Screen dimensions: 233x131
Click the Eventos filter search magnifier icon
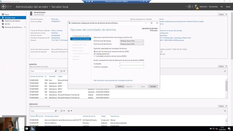[x=56, y=71]
